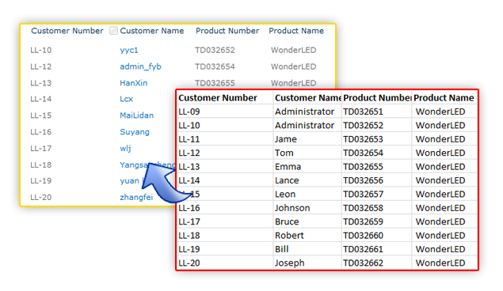This screenshot has width=503, height=291.
Task: Select the Jame name cell
Action: pyautogui.click(x=307, y=139)
